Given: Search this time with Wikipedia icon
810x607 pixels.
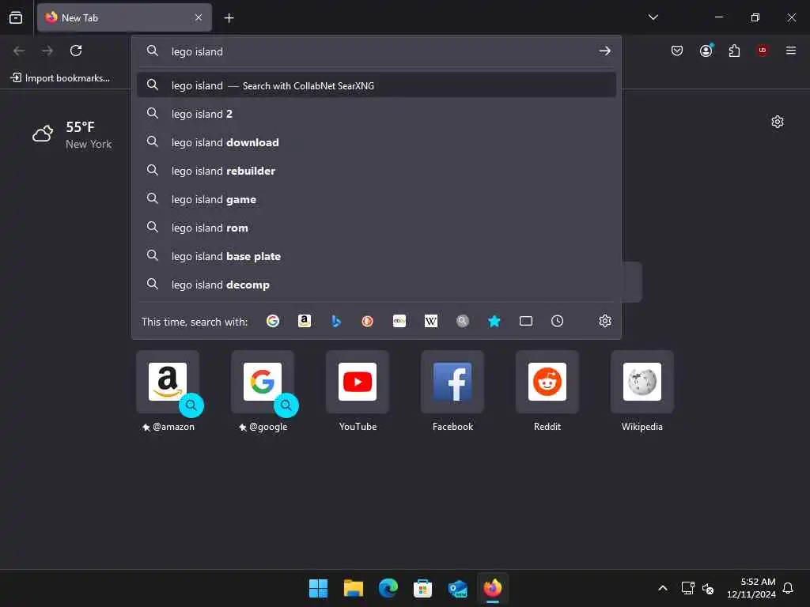Looking at the screenshot, I should pyautogui.click(x=431, y=321).
